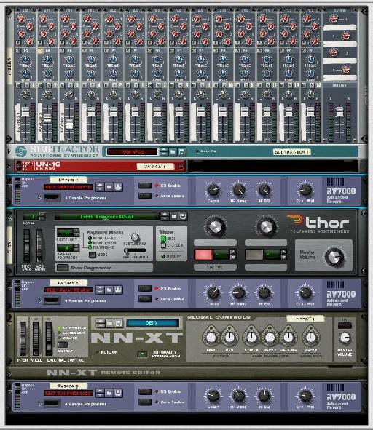Screen dimensions: 373x430
Task: Select the Polyphonic keyboard mode in Thor
Action: point(90,247)
